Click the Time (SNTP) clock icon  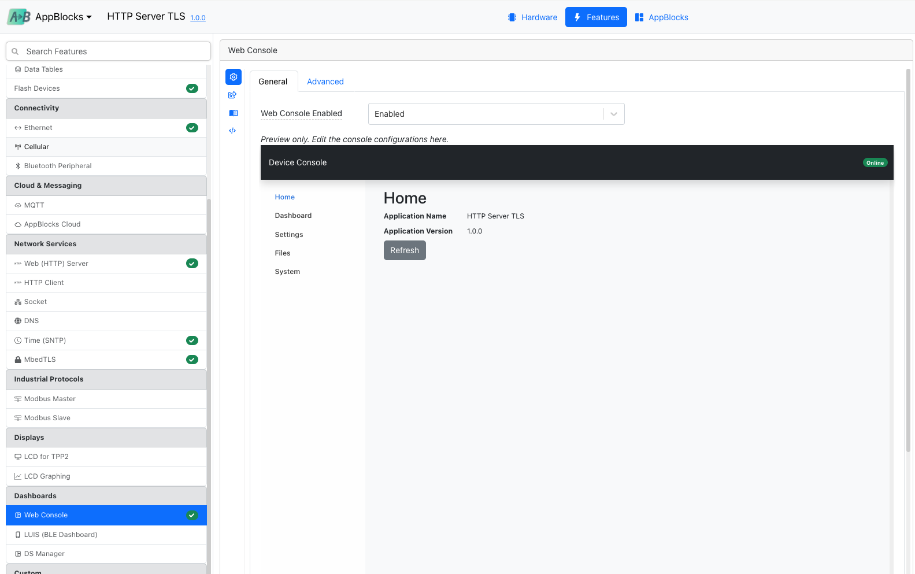point(18,340)
